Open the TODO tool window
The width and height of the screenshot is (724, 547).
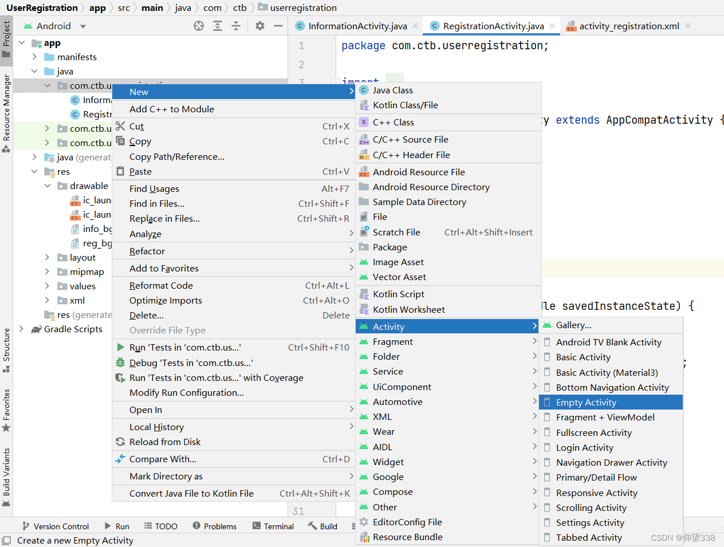coord(161,526)
